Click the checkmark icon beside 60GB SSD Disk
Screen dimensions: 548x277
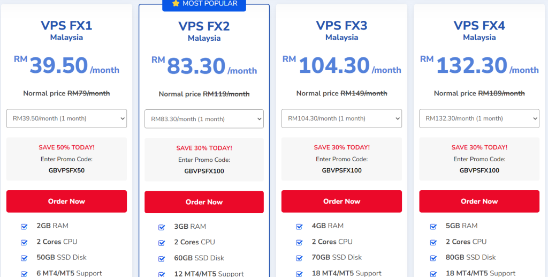point(162,259)
